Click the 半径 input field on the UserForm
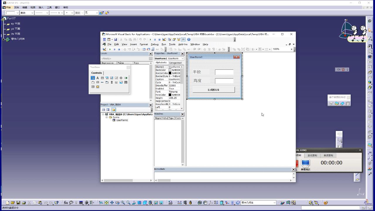 coord(224,72)
